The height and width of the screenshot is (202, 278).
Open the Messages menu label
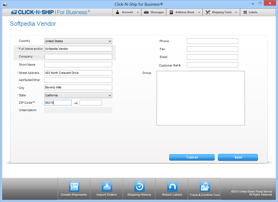click(x=157, y=12)
